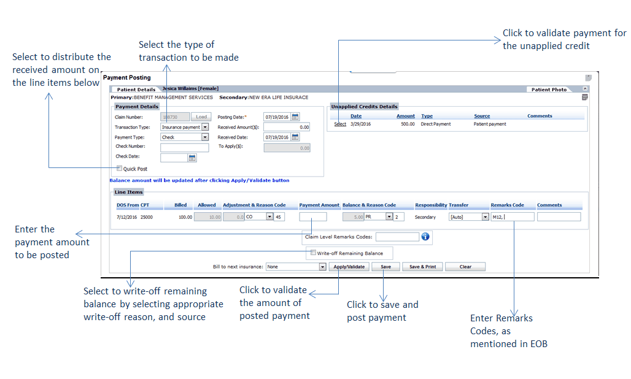The width and height of the screenshot is (631, 379).
Task: Switch to the Patient Details tab
Action: coord(136,90)
